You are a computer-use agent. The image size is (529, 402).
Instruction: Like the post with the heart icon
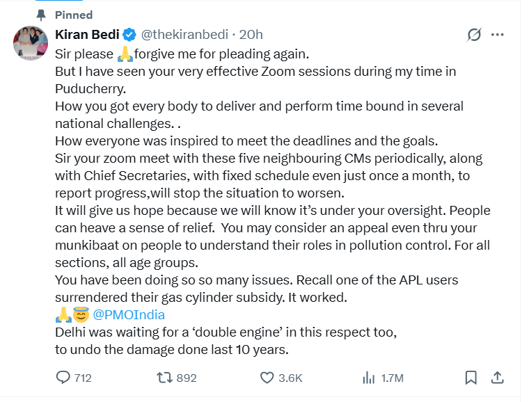pyautogui.click(x=267, y=378)
